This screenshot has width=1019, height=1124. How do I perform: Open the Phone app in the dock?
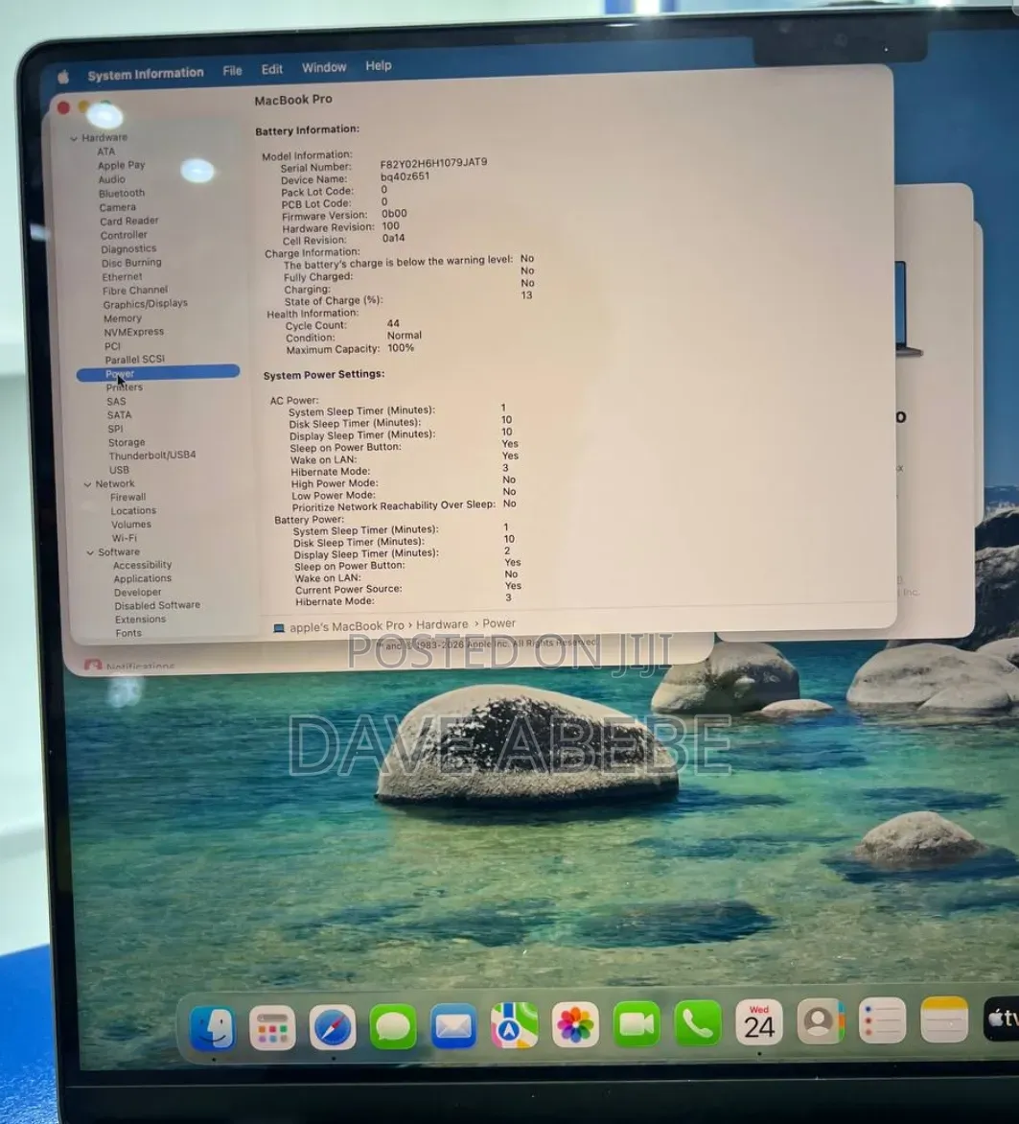coord(697,1022)
